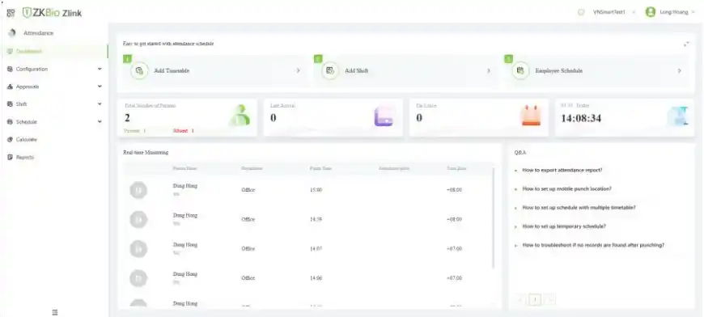Open schedule with multiple timetable question
Screen dimensions: 704x317
click(x=579, y=208)
